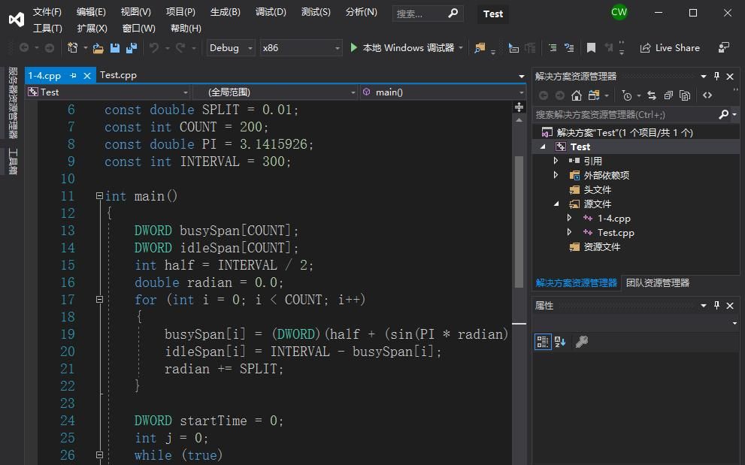
Task: Expand the 引用 references node
Action: [x=556, y=161]
